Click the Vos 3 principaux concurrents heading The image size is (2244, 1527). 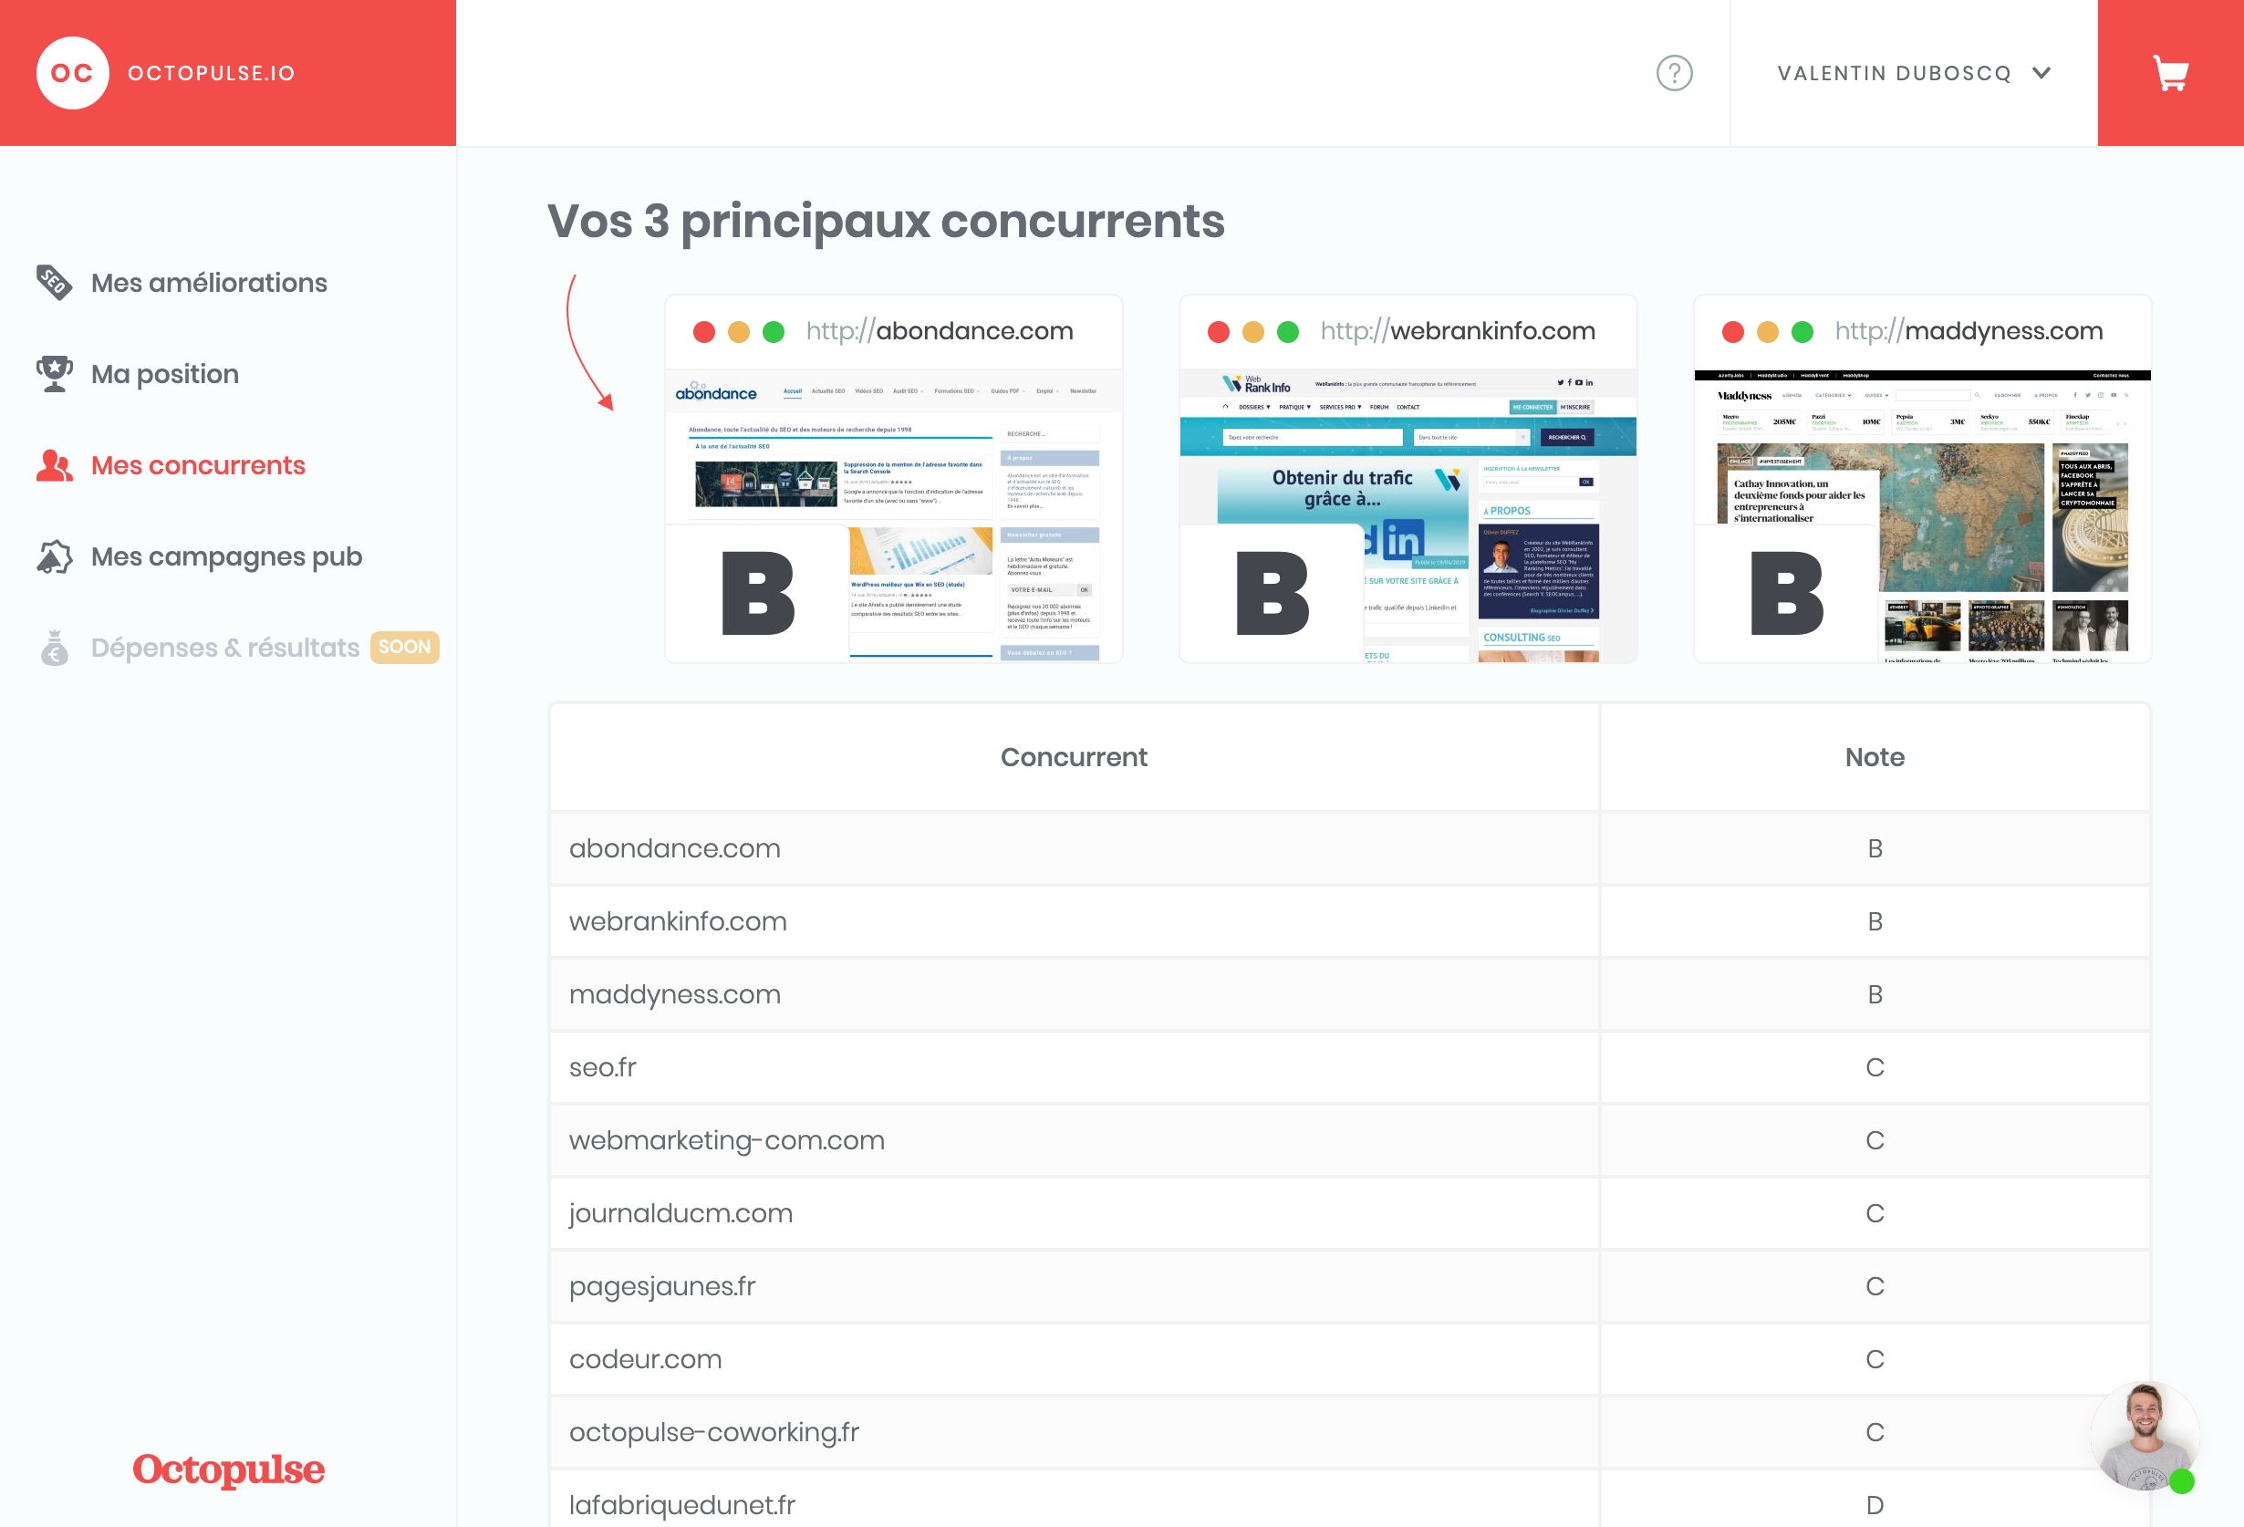886,221
